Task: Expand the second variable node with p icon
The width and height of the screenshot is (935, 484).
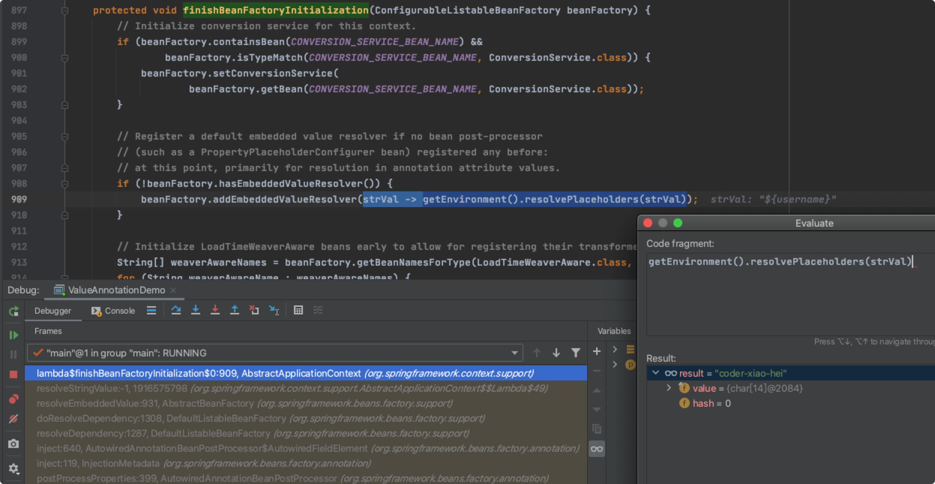Action: [615, 364]
